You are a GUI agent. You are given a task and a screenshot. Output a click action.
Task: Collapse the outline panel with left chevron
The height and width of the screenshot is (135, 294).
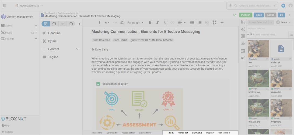click(79, 24)
